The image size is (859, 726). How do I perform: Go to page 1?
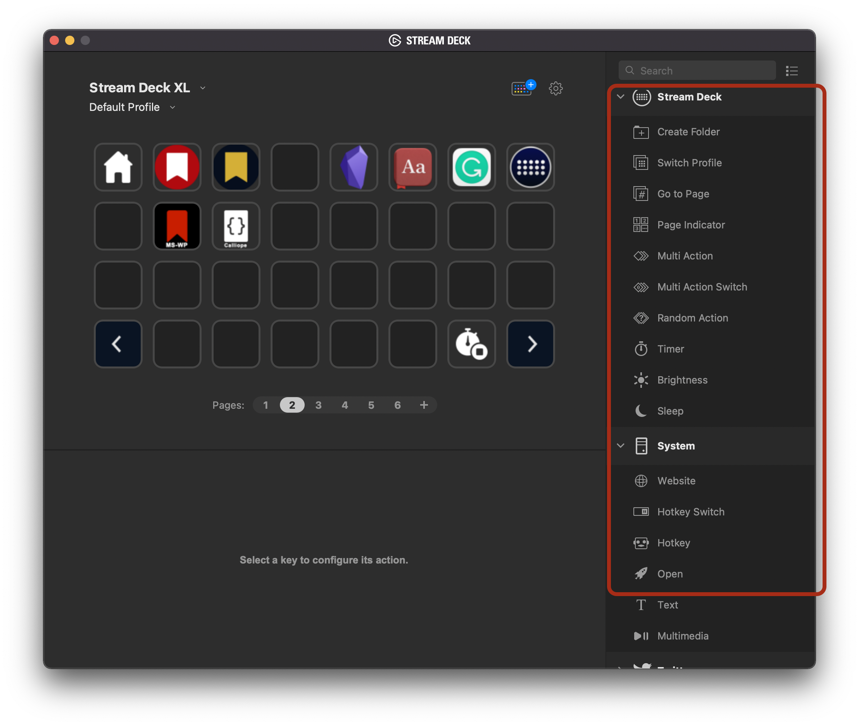(x=266, y=405)
